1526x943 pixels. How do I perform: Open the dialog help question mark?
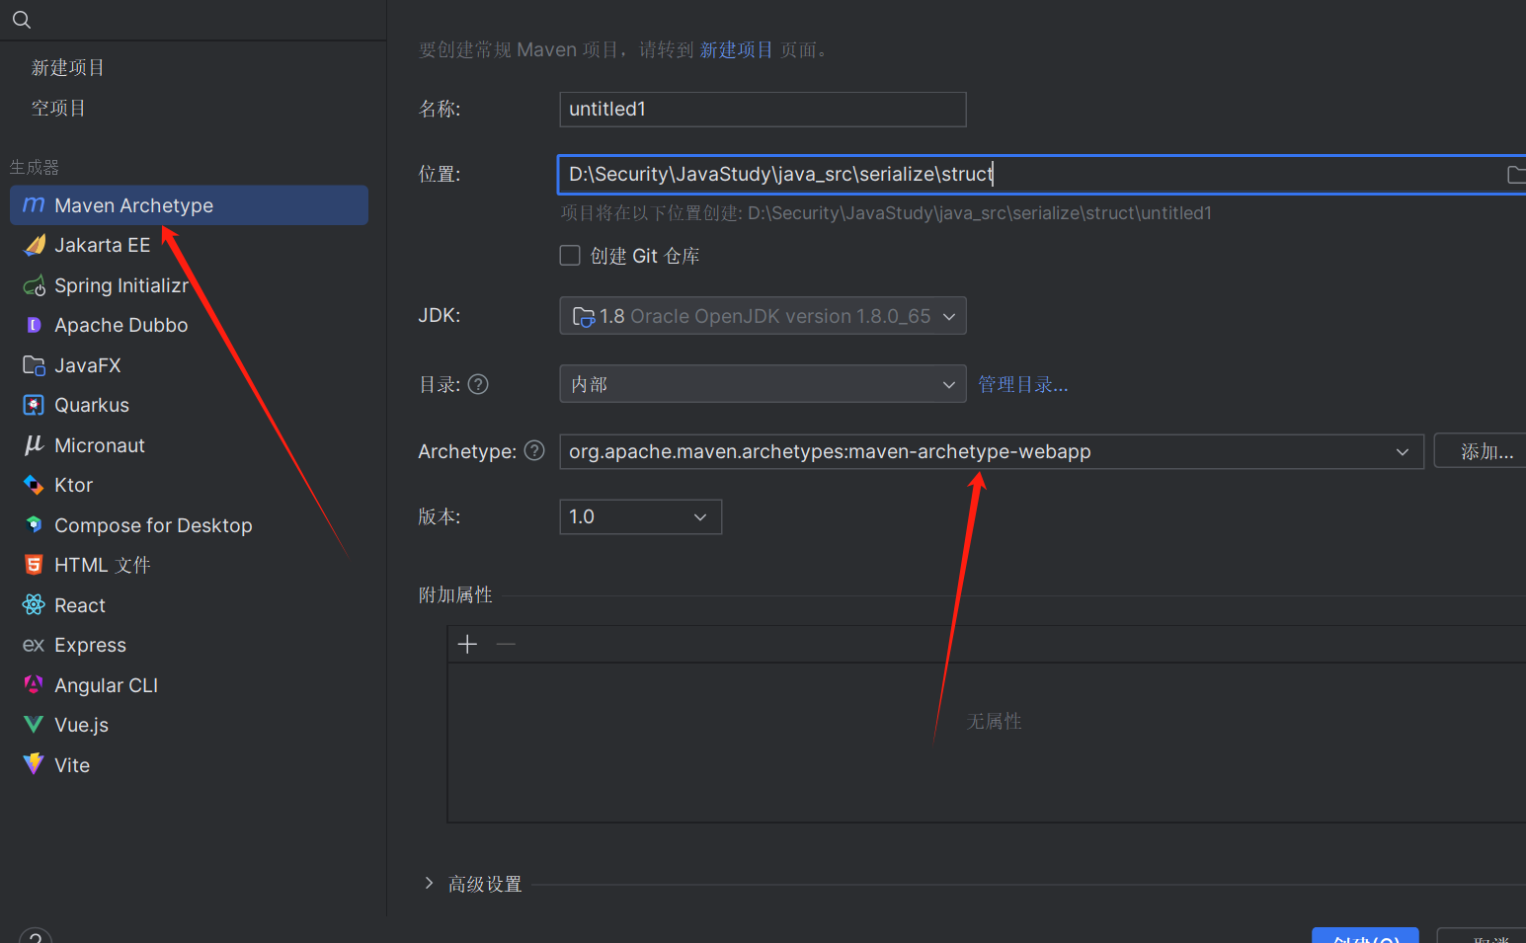click(x=35, y=936)
